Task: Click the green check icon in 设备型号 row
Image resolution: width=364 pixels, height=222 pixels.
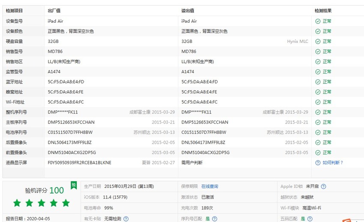Action: point(318,21)
